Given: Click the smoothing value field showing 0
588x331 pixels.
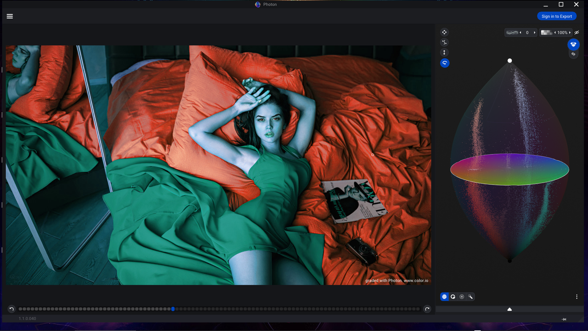Looking at the screenshot, I should 527,33.
